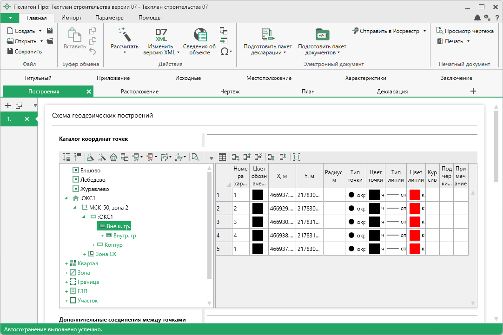The height and width of the screenshot is (335, 503).
Task: Collapse the МСК-50, зона 2 node
Action: coord(75,208)
